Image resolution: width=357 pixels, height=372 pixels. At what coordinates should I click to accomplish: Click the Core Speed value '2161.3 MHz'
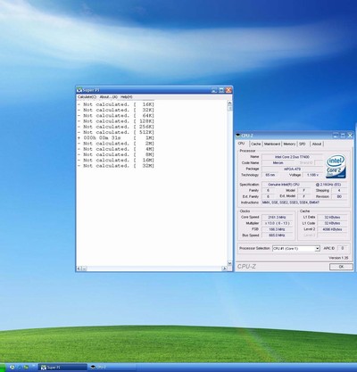277,218
